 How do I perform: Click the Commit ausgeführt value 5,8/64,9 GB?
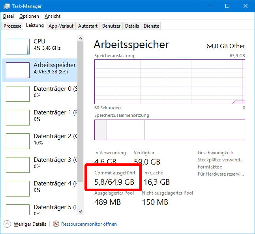pyautogui.click(x=114, y=182)
